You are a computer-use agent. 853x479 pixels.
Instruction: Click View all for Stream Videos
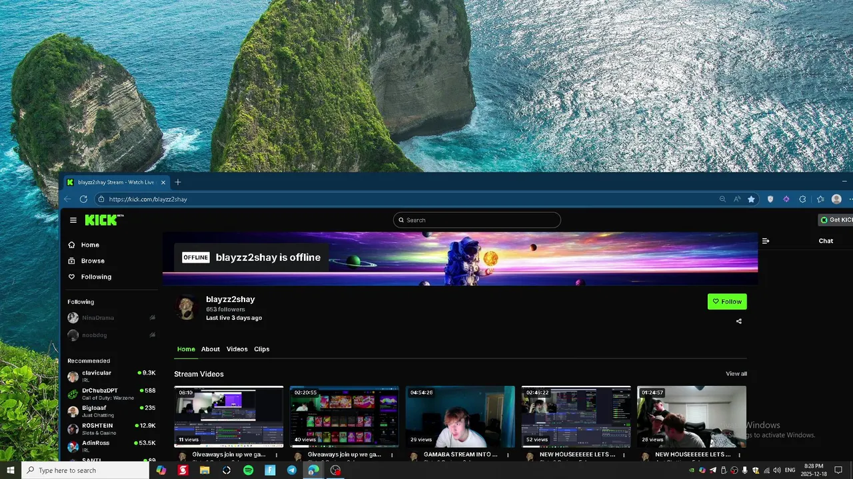coord(736,374)
